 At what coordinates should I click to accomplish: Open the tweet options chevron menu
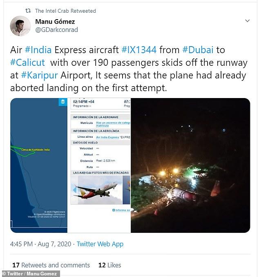[247, 21]
